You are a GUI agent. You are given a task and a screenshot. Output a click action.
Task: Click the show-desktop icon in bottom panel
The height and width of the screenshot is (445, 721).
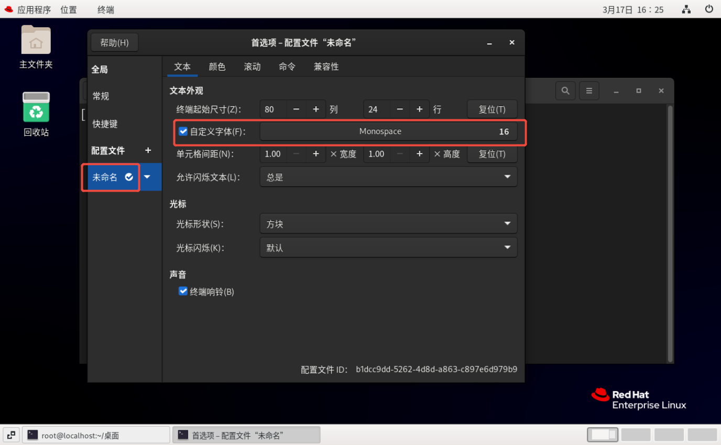coord(11,435)
